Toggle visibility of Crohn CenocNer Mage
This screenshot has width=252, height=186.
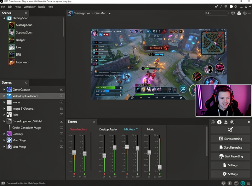(x=61, y=128)
